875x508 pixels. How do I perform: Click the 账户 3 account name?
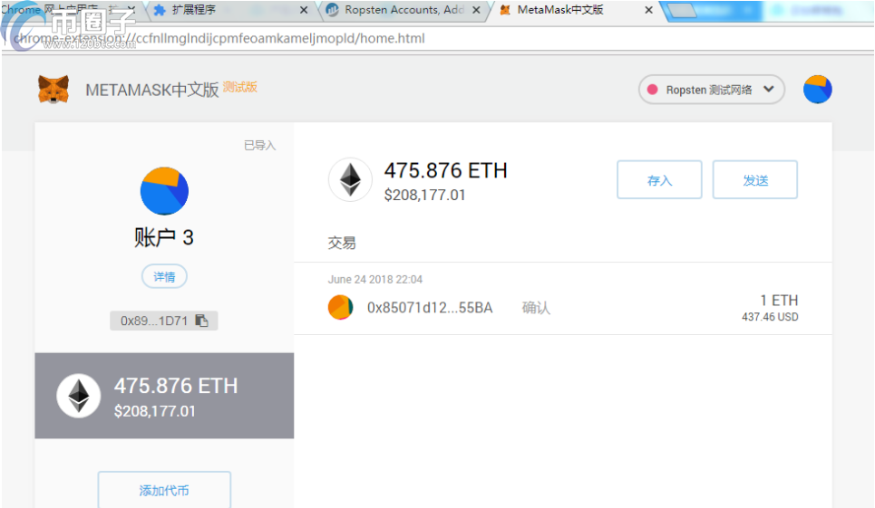tap(163, 237)
